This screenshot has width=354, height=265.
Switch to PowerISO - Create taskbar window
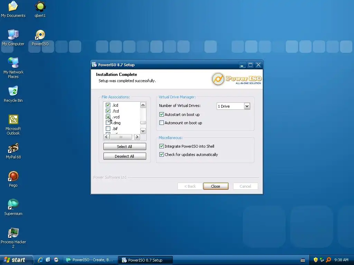[x=90, y=260]
